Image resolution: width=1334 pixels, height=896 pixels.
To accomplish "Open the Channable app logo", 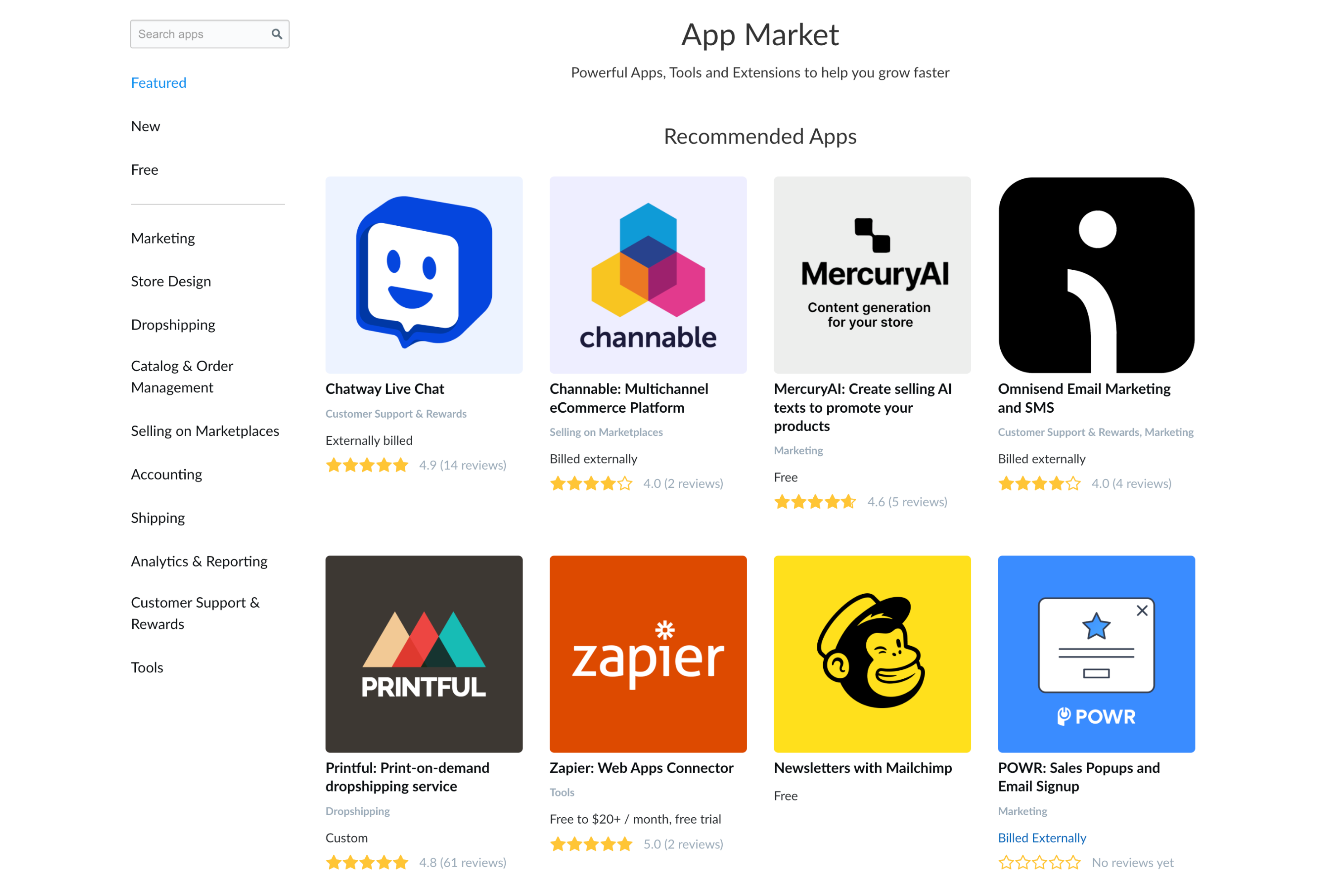I will pyautogui.click(x=648, y=275).
